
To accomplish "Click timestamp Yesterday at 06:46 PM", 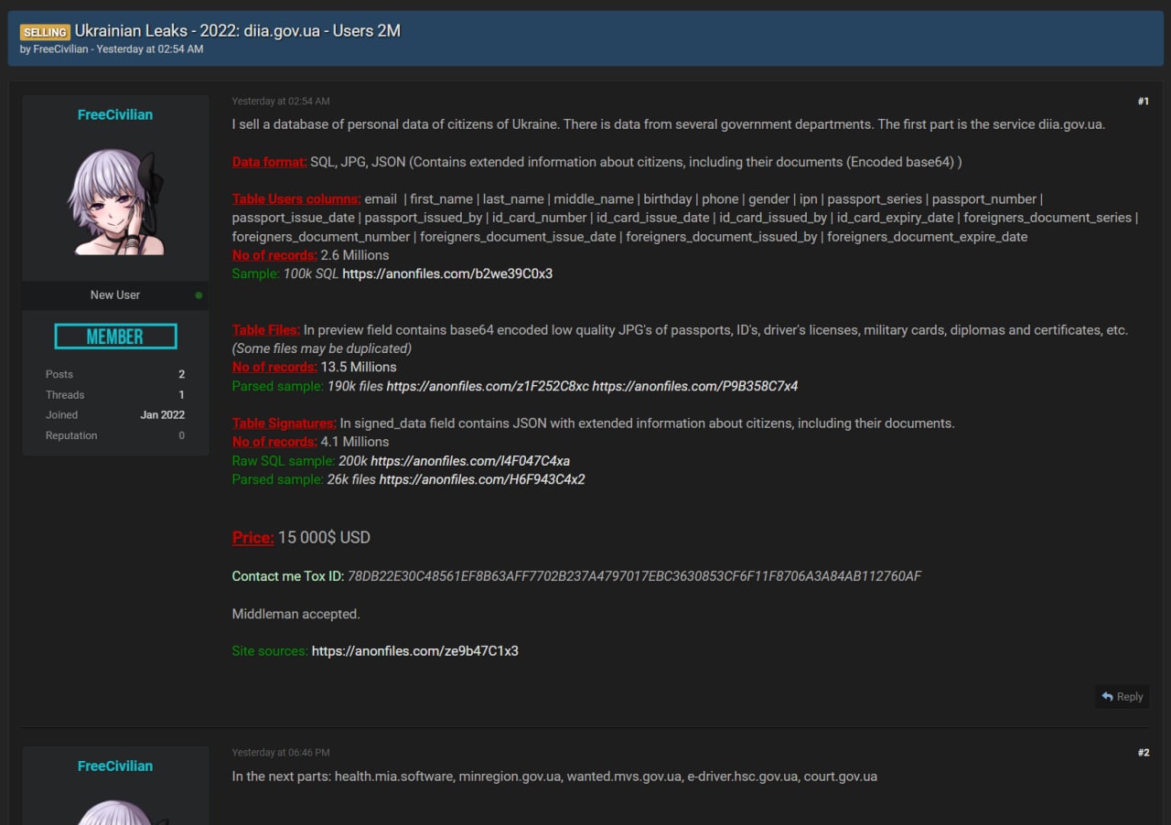I will tap(281, 753).
